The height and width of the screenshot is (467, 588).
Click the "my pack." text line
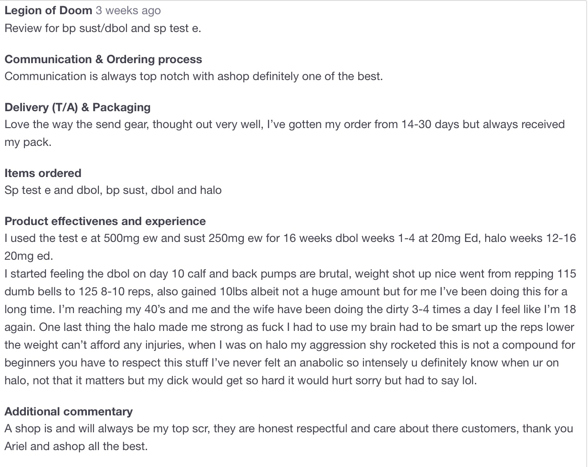[28, 142]
